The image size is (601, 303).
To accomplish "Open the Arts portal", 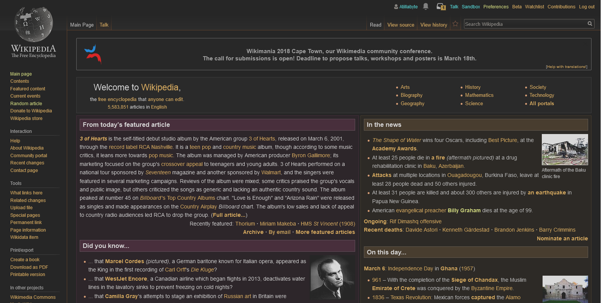I will point(405,87).
